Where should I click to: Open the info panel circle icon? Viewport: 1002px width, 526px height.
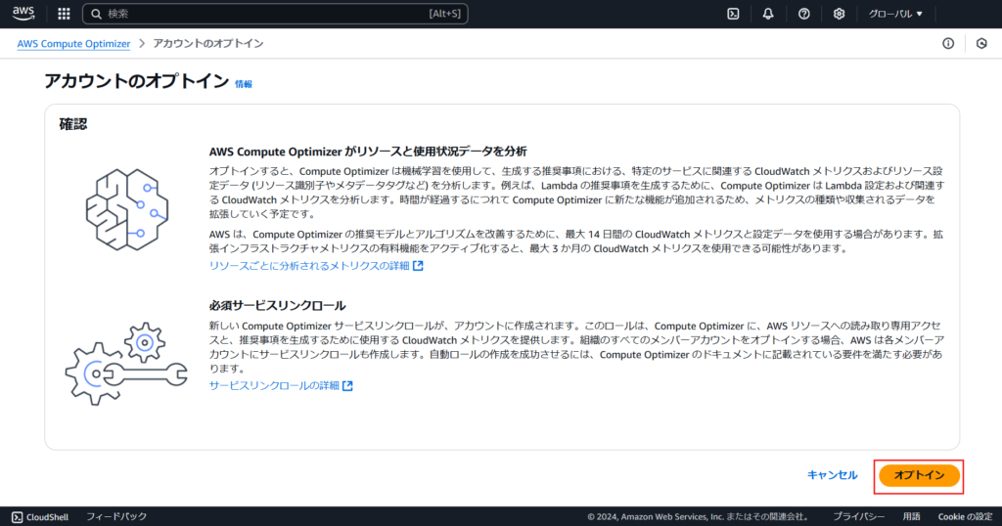coord(948,43)
